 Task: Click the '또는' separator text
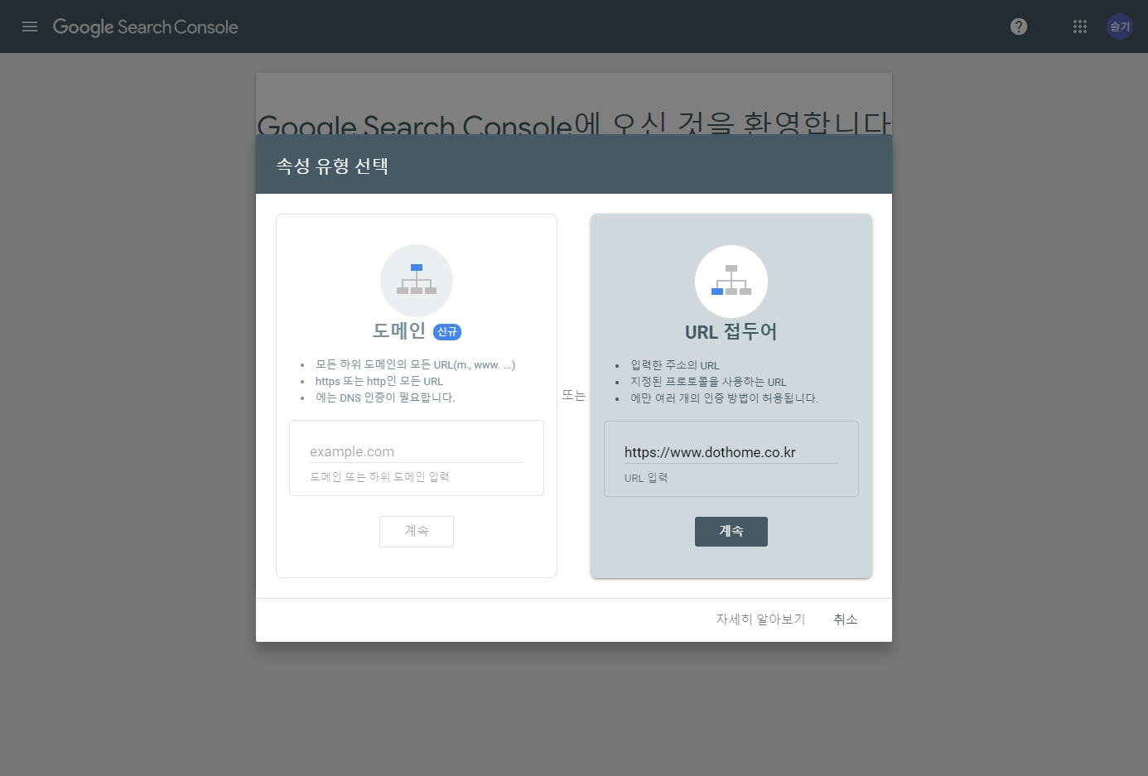tap(574, 396)
